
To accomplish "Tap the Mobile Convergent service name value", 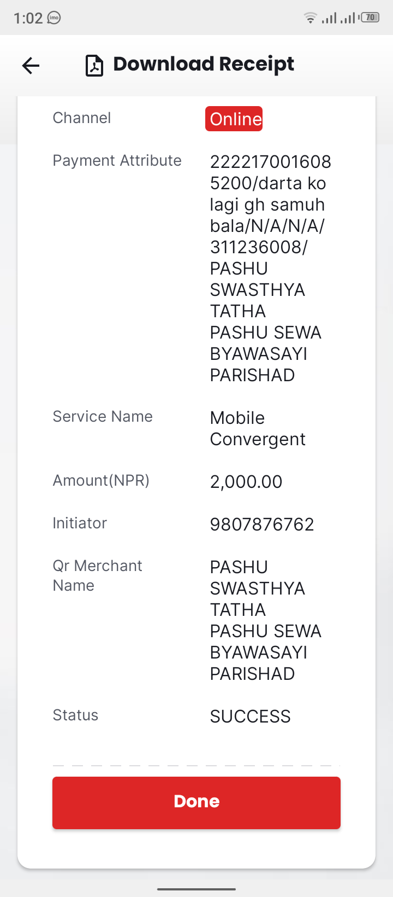I will pos(258,429).
